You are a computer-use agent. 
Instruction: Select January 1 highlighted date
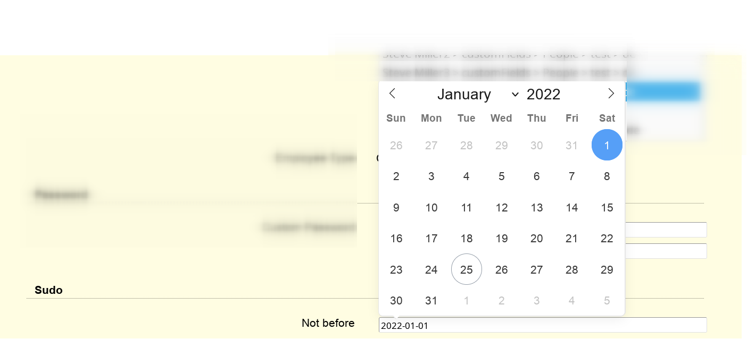click(x=607, y=145)
